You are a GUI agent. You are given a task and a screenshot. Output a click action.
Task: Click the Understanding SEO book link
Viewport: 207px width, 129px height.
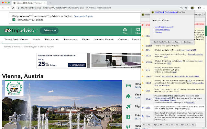(x=164, y=98)
